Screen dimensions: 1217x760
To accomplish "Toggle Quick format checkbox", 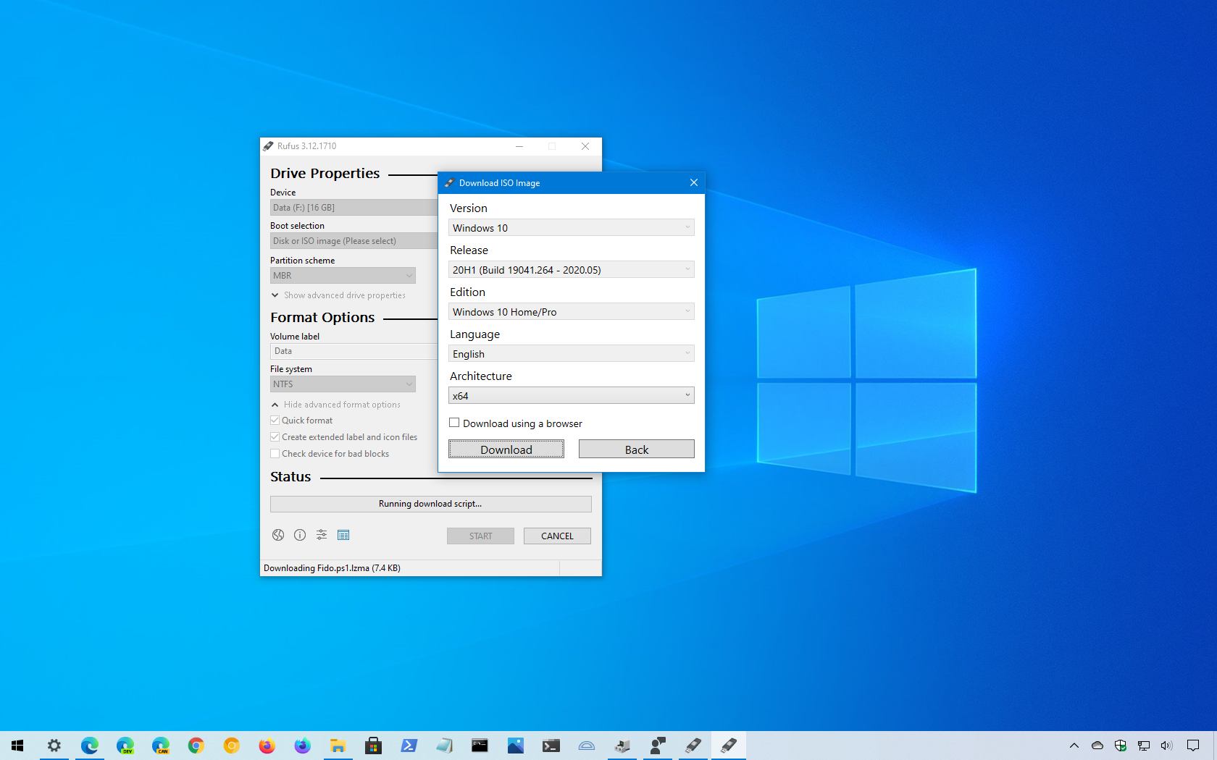I will tap(275, 420).
